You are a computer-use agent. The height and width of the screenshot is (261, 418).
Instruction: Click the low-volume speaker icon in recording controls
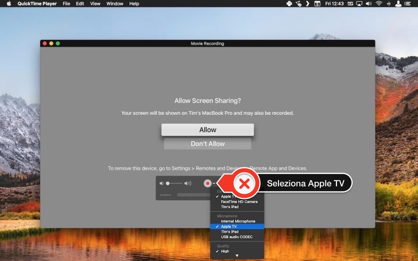(161, 183)
